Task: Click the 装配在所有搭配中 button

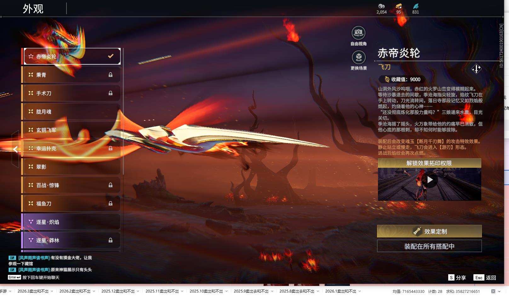Action: pos(429,247)
